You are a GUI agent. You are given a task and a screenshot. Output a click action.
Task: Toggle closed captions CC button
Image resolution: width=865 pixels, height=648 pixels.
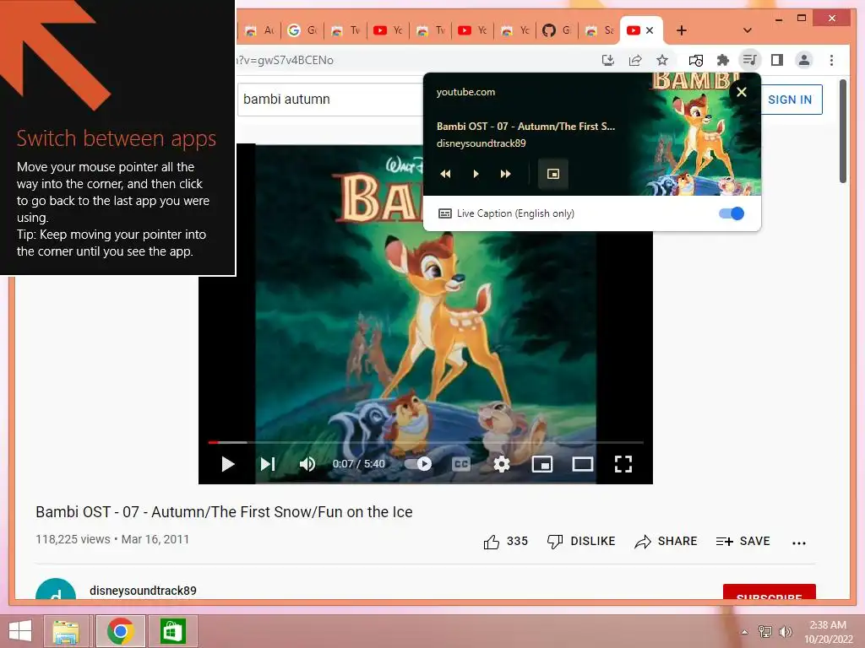click(460, 464)
